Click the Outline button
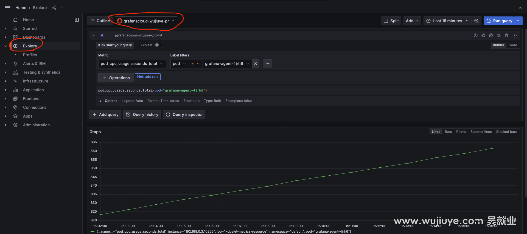This screenshot has width=527, height=234. 100,21
